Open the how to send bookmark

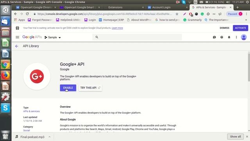click(168, 20)
